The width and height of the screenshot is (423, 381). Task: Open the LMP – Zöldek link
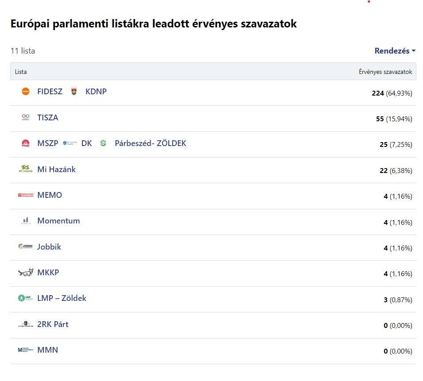pyautogui.click(x=62, y=298)
